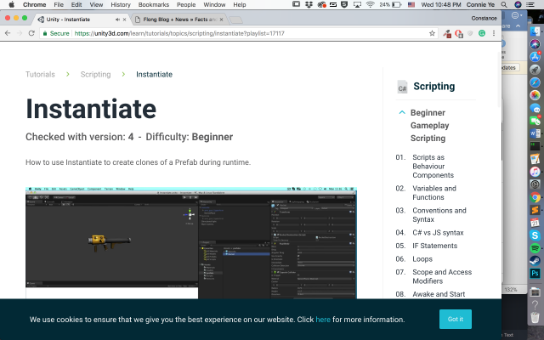The height and width of the screenshot is (340, 544).
Task: Open the Wi-Fi status menu
Action: [371, 5]
